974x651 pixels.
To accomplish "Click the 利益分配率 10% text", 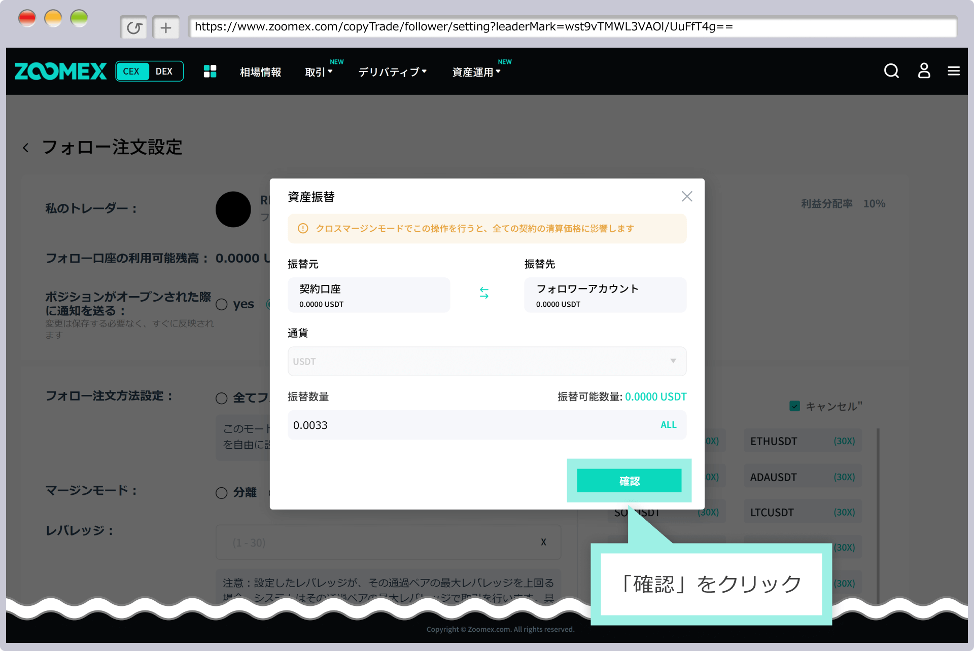I will point(843,203).
